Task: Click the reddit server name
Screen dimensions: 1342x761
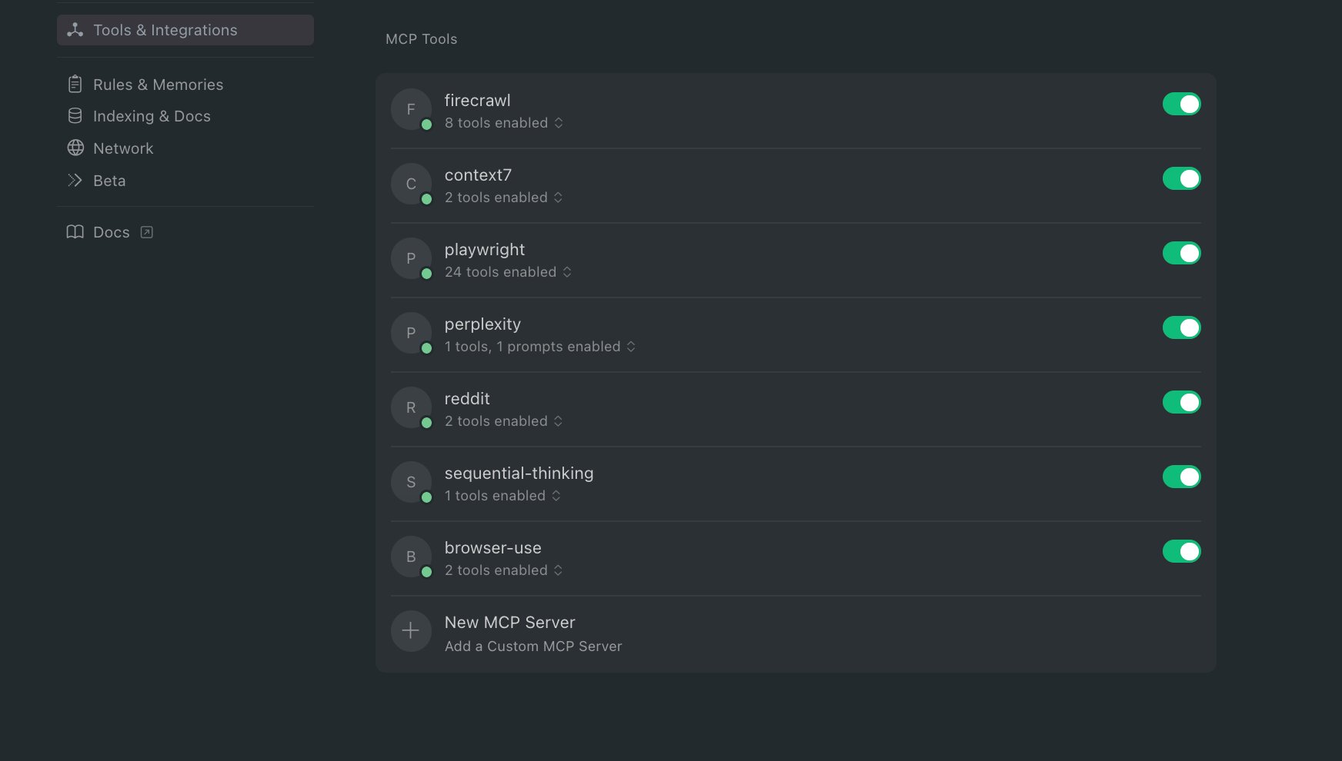Action: click(467, 399)
